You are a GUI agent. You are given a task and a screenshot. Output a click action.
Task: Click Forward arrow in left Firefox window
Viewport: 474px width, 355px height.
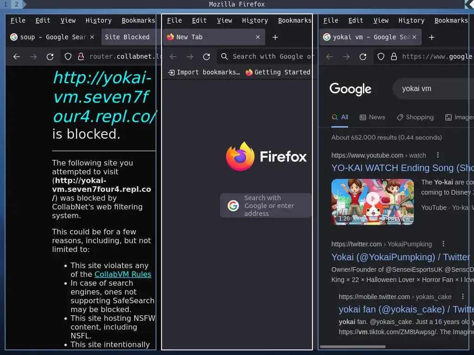click(33, 56)
